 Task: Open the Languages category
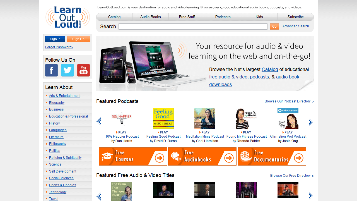58,130
